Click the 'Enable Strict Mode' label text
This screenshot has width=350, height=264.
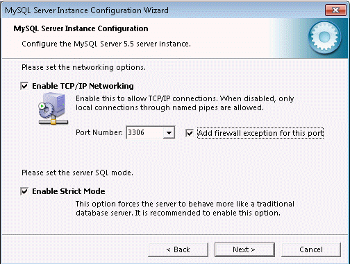tap(69, 191)
